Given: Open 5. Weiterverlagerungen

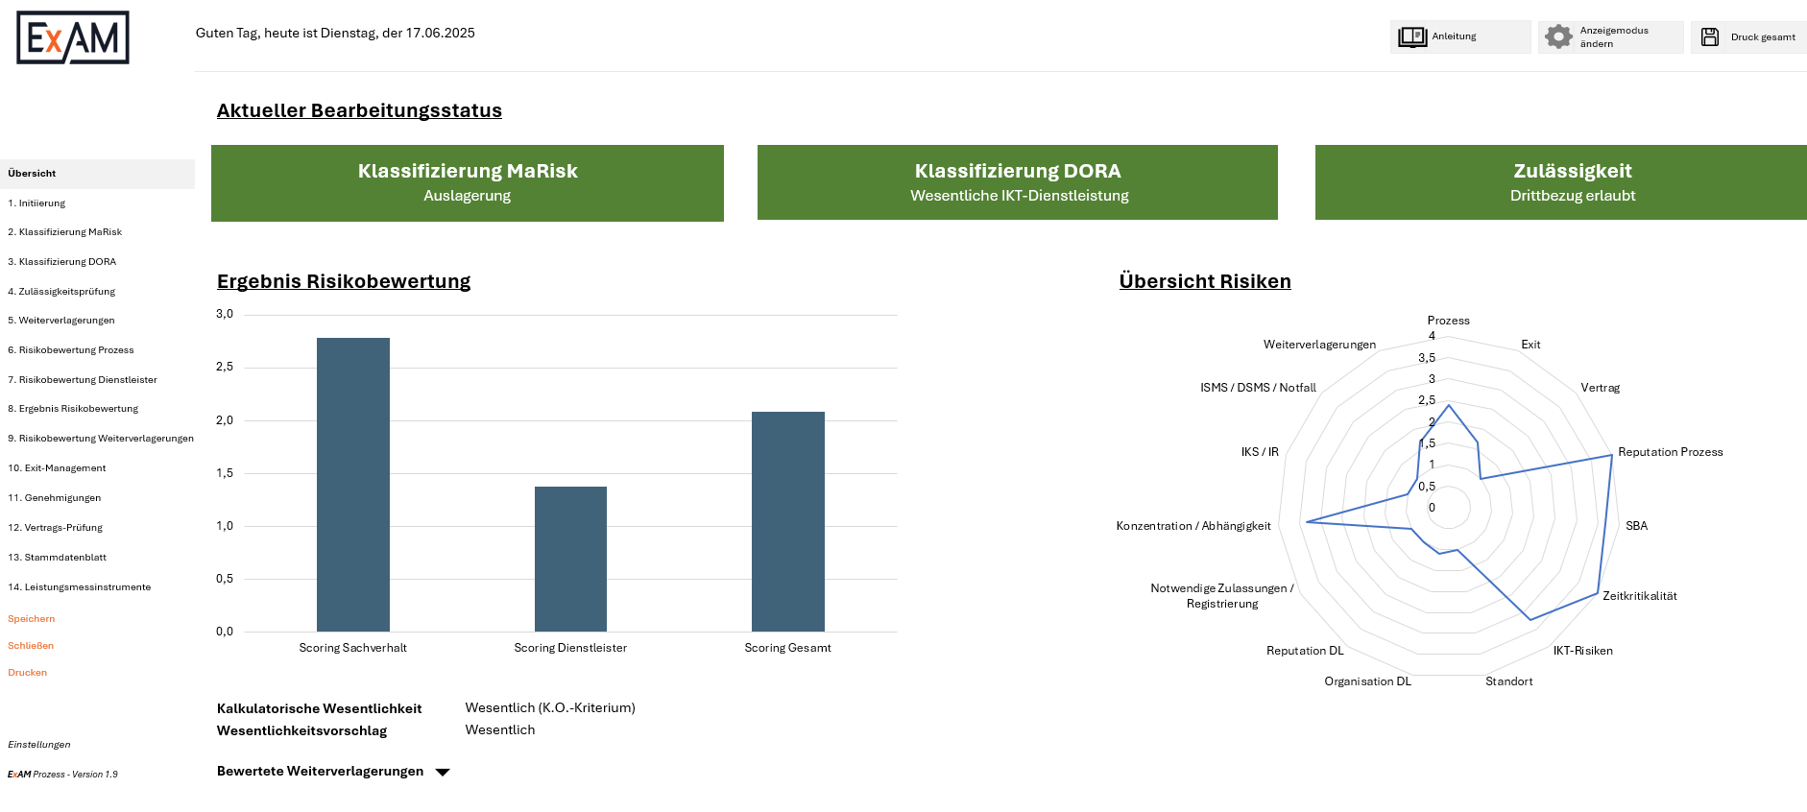Looking at the screenshot, I should (61, 321).
